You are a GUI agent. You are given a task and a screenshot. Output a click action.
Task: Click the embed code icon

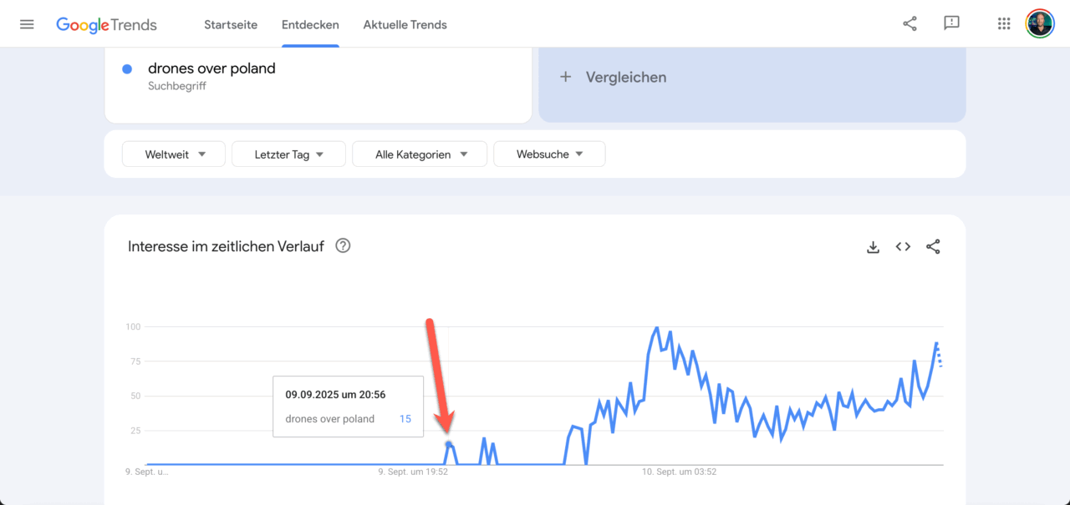(903, 246)
